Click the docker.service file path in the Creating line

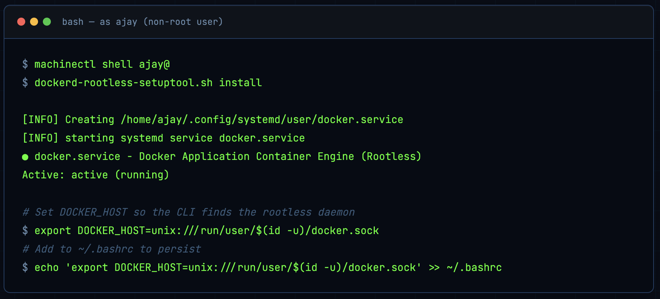pyautogui.click(x=262, y=119)
